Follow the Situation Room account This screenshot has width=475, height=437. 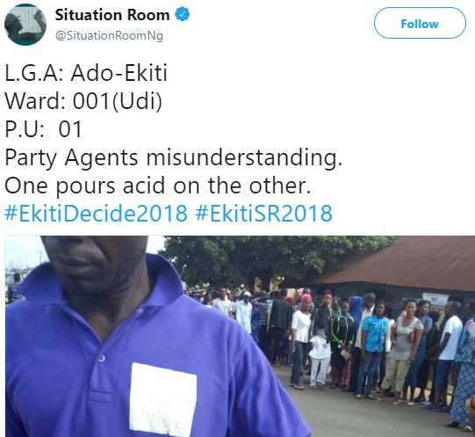coord(420,23)
